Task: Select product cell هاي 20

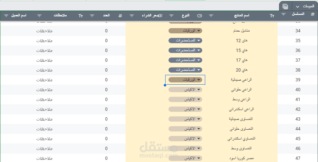Action: pos(241,70)
